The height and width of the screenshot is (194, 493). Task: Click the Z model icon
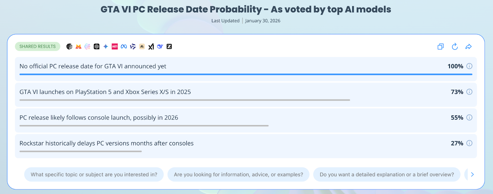click(x=169, y=46)
